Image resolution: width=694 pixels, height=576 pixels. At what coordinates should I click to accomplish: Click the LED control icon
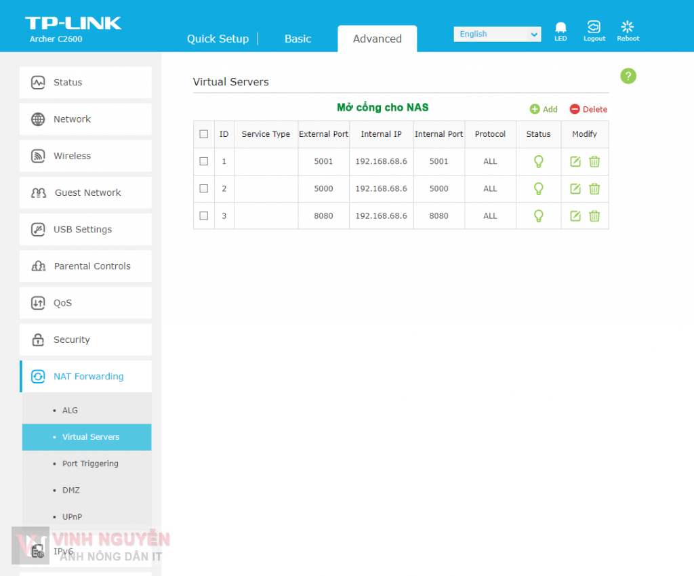click(x=560, y=28)
